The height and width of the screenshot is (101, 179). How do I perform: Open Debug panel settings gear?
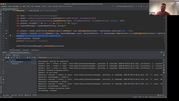(161, 52)
